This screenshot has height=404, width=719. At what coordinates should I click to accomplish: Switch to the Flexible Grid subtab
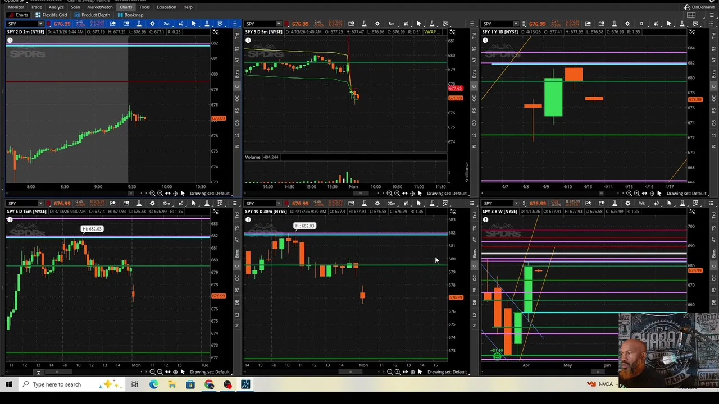(51, 15)
